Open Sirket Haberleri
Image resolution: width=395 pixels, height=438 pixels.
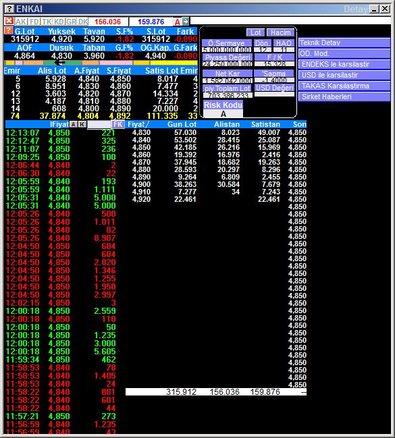[x=344, y=97]
